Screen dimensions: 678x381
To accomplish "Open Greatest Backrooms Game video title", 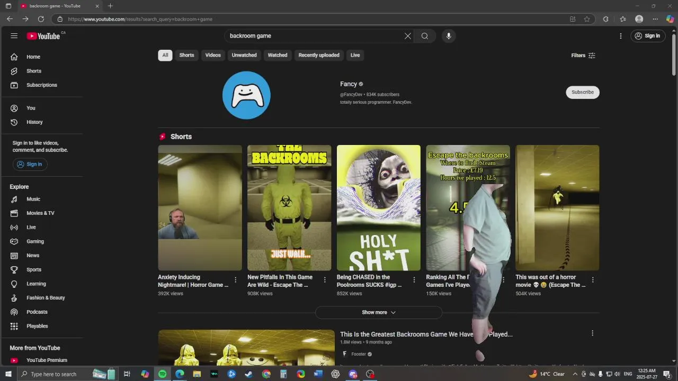I will click(426, 334).
